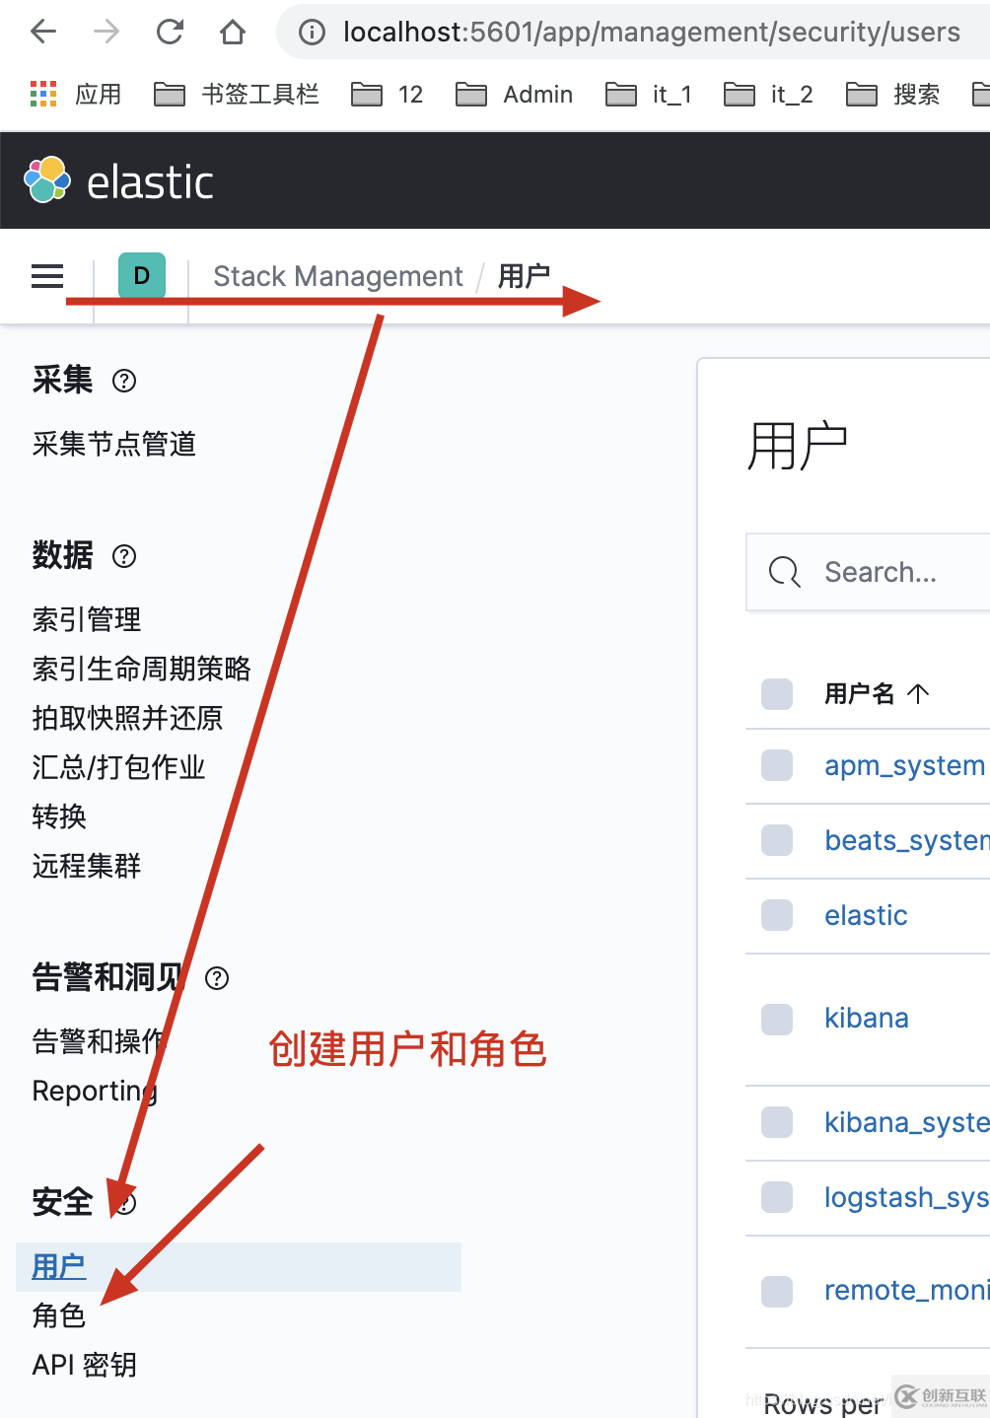This screenshot has width=990, height=1418.
Task: Tick the remote_monitoring row checkbox
Action: click(x=777, y=1291)
